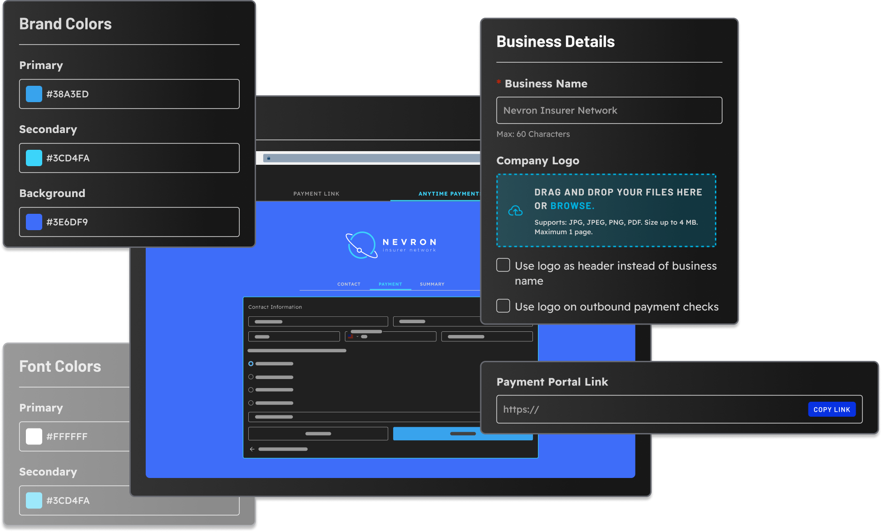Click the Secondary brand color swatch #3CD4FA
This screenshot has width=882, height=532.
pos(34,158)
